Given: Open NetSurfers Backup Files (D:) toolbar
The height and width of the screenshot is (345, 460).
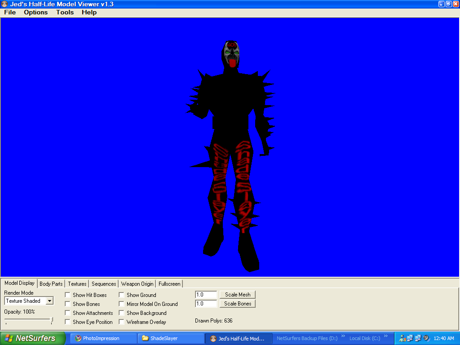Looking at the screenshot, I should [307, 338].
